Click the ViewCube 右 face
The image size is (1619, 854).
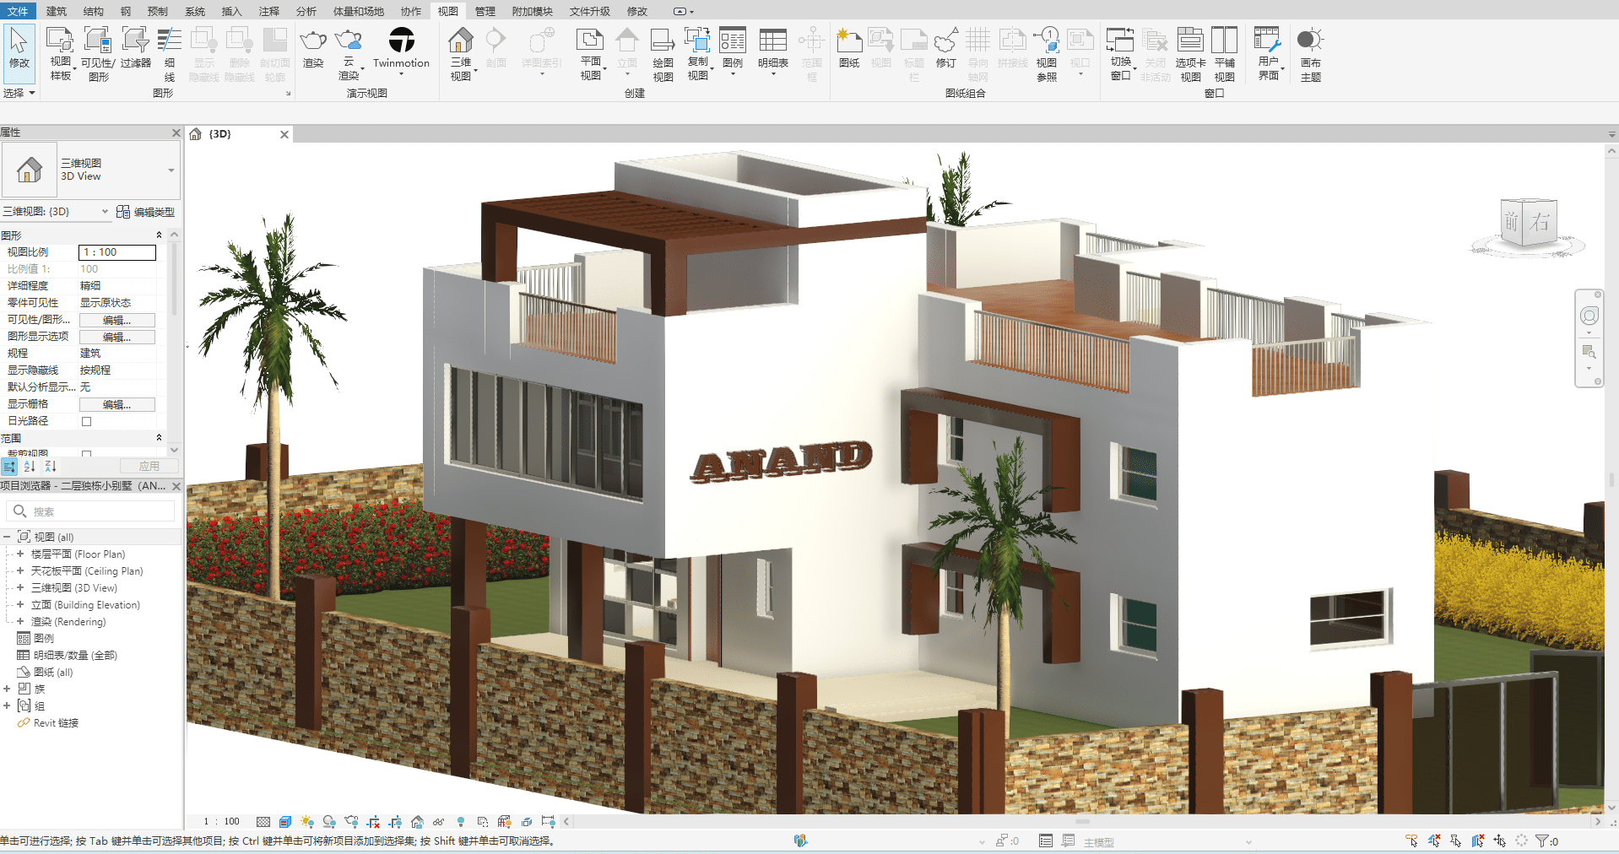tap(1540, 222)
